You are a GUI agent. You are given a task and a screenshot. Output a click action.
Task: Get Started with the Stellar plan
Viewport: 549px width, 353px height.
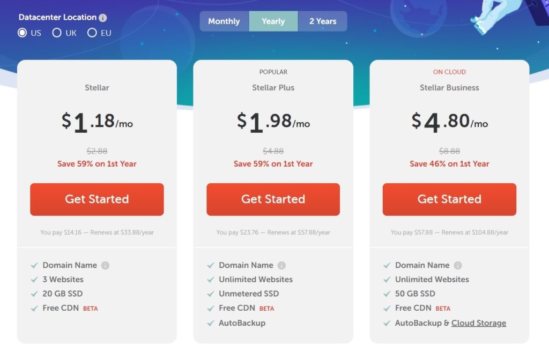click(97, 199)
